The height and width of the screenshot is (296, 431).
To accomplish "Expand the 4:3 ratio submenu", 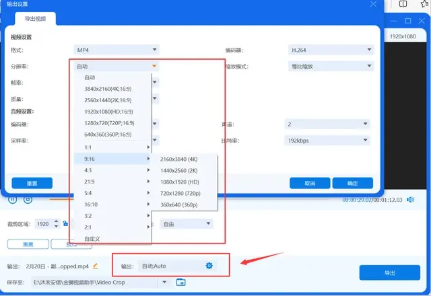I will (112, 170).
